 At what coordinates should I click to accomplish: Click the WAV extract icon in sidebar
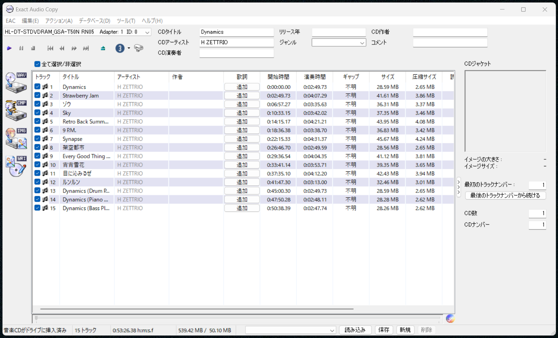[x=16, y=82]
